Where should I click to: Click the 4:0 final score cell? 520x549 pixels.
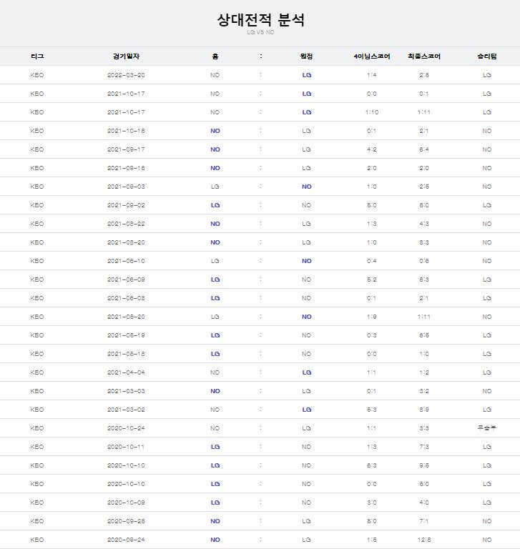pos(424,502)
